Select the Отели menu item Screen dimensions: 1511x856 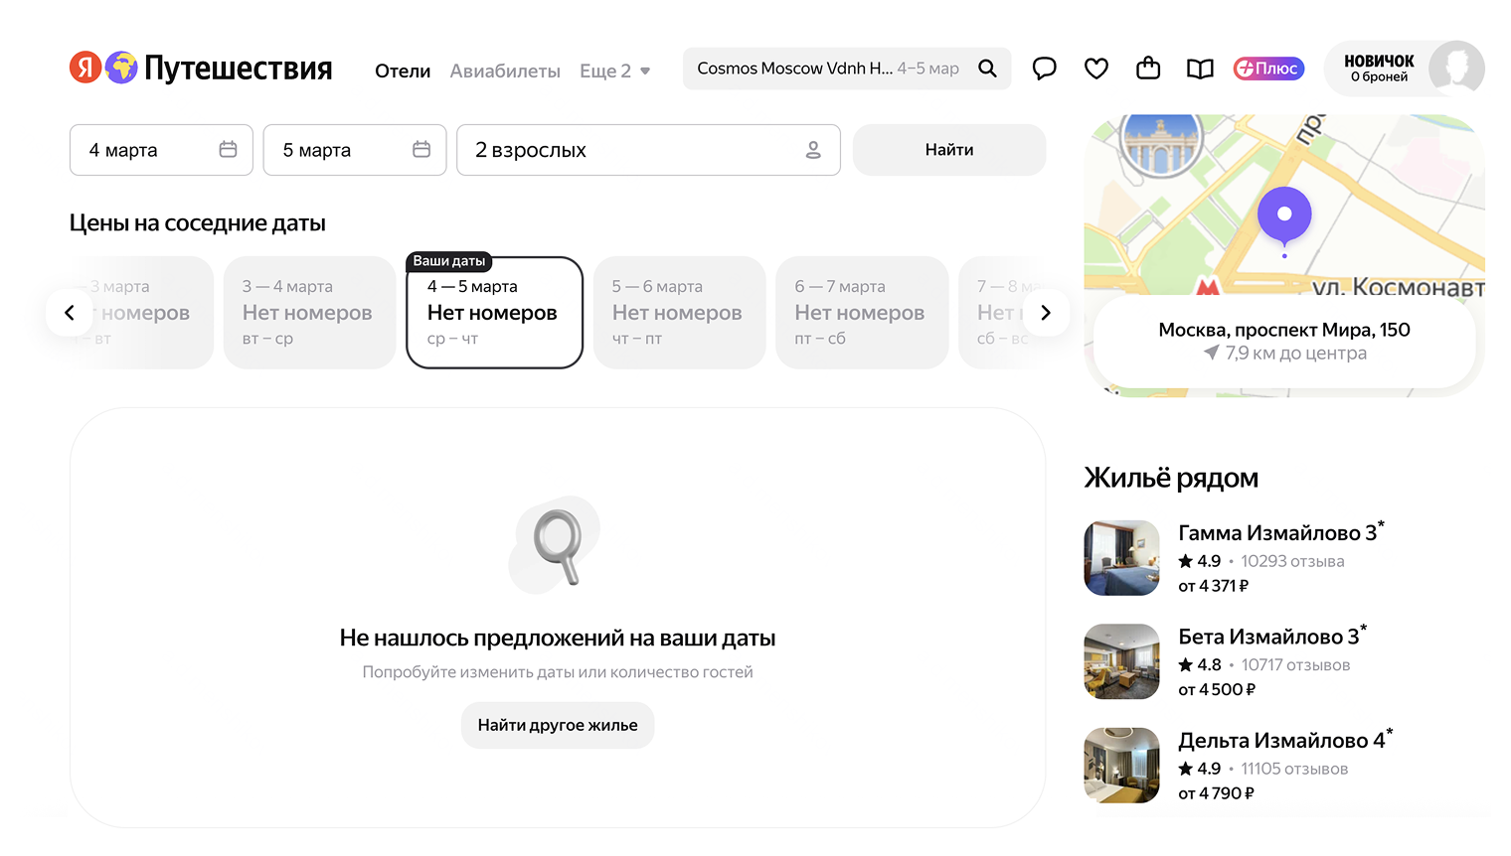pyautogui.click(x=402, y=71)
